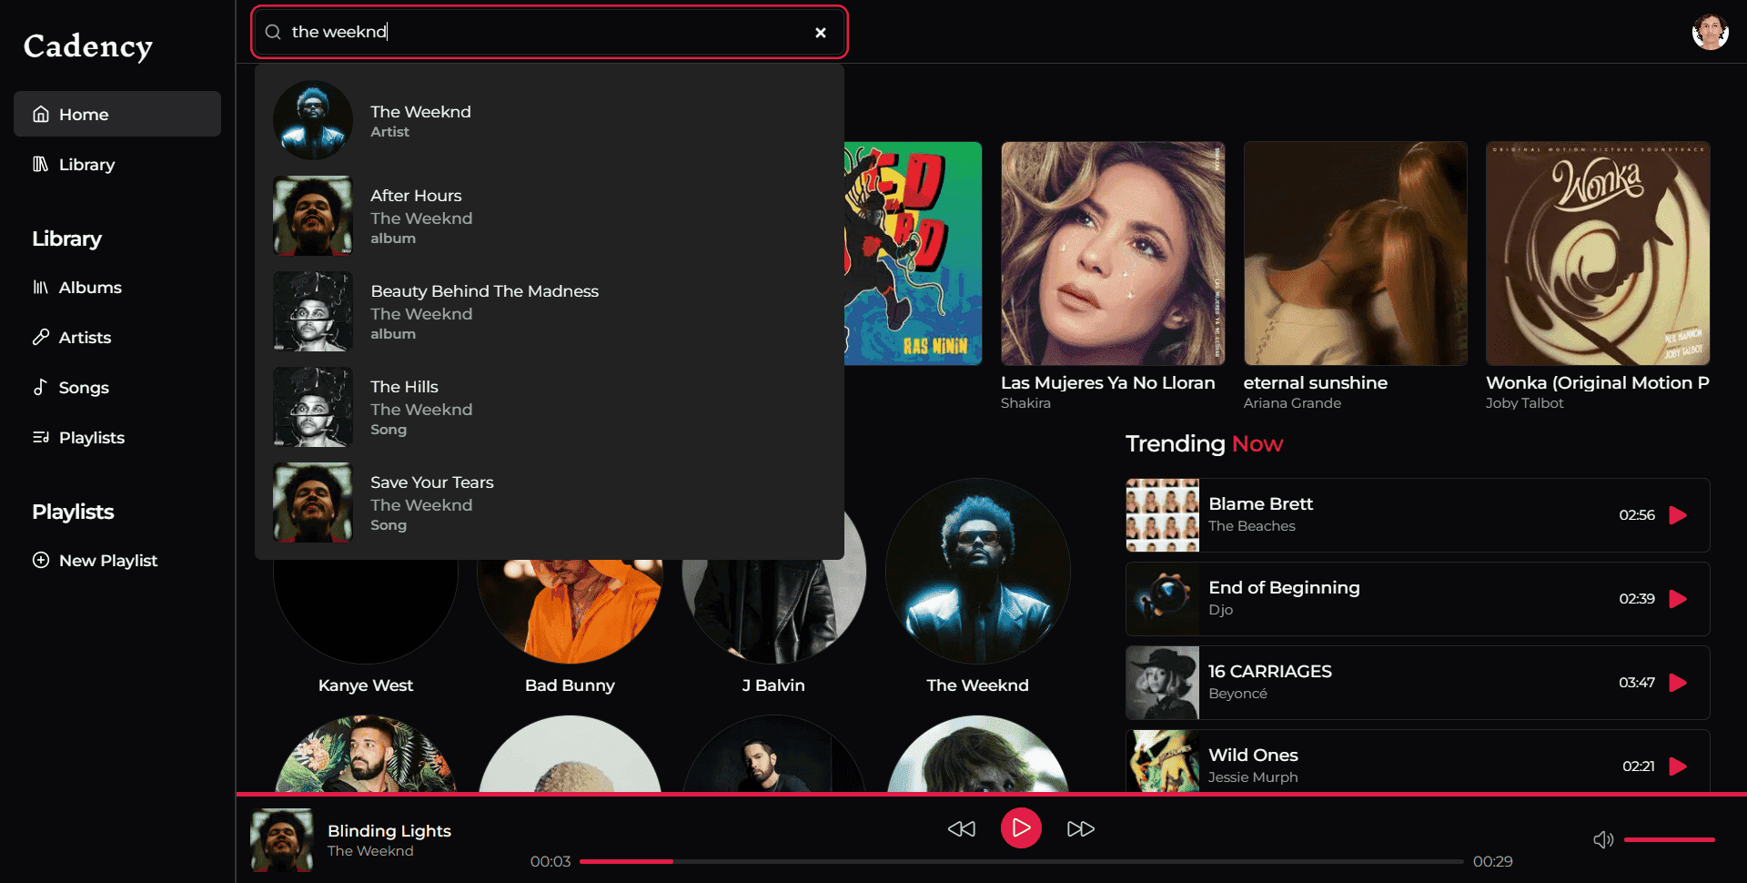
Task: Click the New Playlist plus icon
Action: point(41,560)
